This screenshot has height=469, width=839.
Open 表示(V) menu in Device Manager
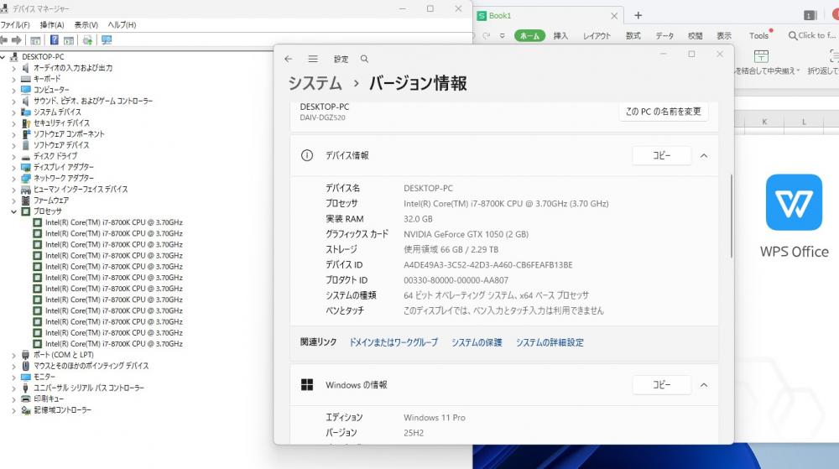click(x=86, y=25)
